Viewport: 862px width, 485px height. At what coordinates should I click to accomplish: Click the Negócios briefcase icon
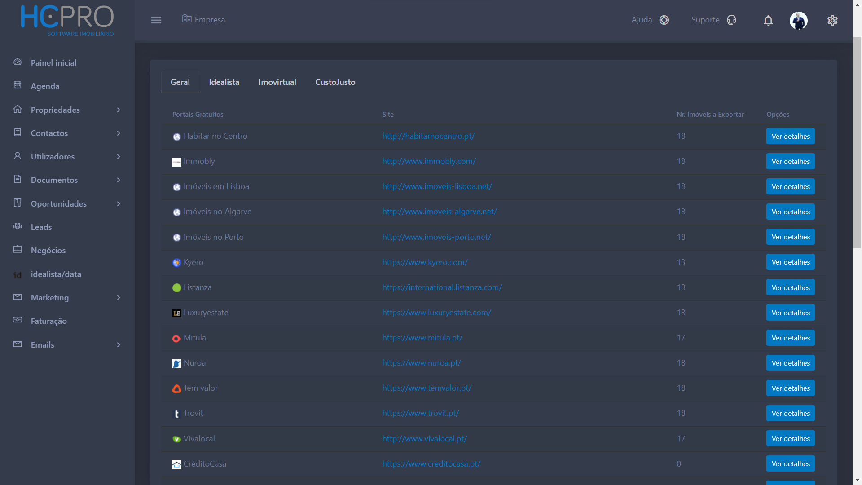pyautogui.click(x=18, y=250)
